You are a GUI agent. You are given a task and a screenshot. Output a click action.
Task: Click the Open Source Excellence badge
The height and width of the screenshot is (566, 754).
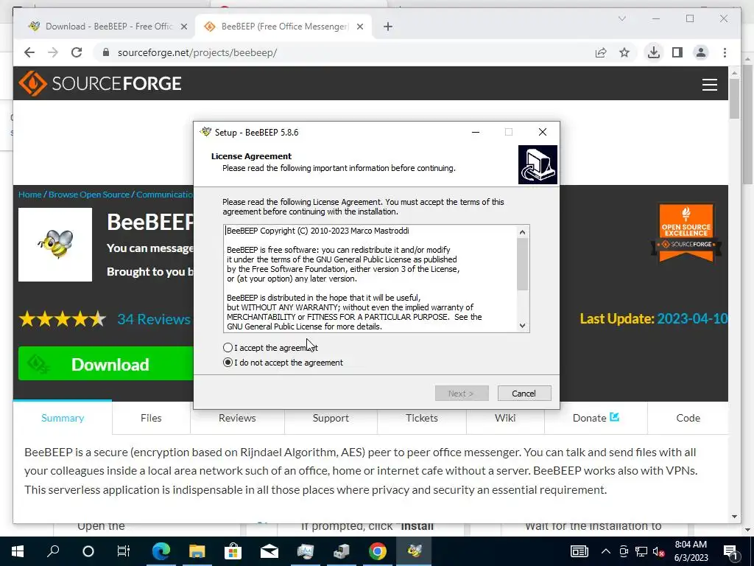(x=686, y=233)
